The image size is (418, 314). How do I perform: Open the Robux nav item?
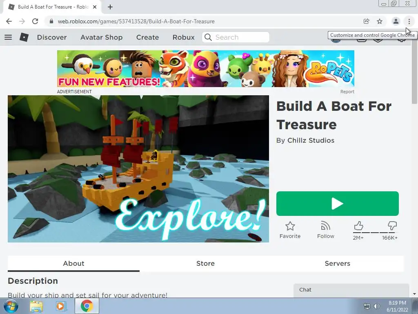click(x=183, y=37)
